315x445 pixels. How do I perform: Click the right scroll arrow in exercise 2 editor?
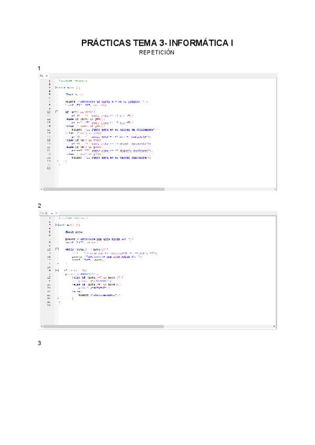click(274, 326)
